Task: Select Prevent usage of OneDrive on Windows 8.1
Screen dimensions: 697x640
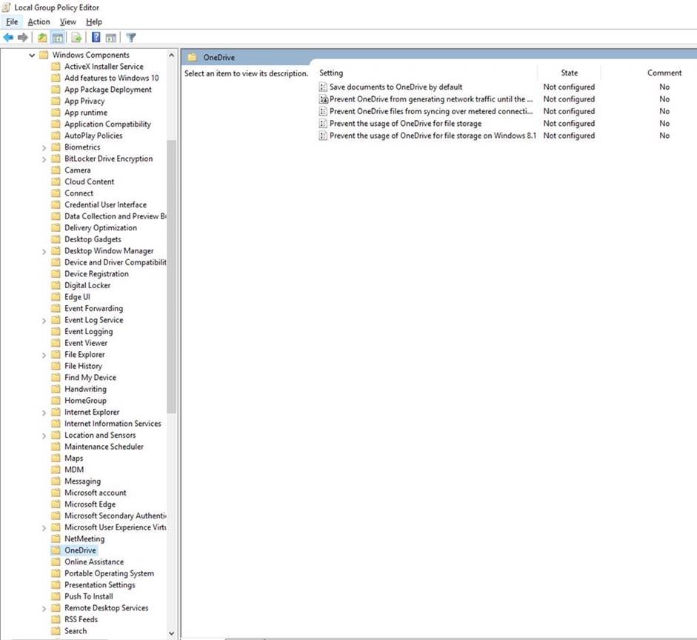Action: pos(433,136)
